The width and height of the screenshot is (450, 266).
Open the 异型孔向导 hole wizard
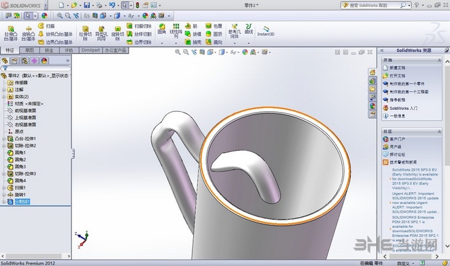[x=101, y=33]
